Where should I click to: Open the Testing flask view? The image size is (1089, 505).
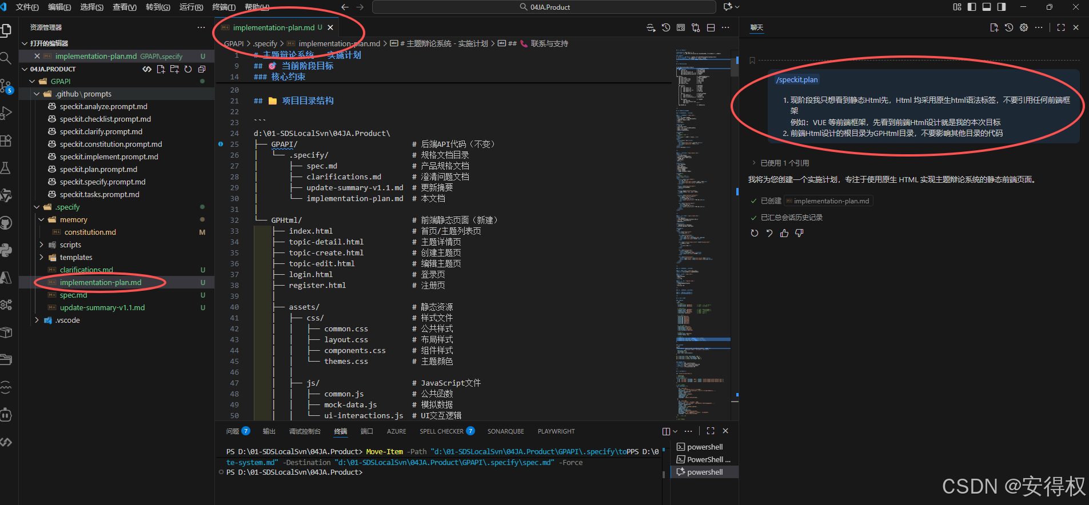click(x=6, y=168)
